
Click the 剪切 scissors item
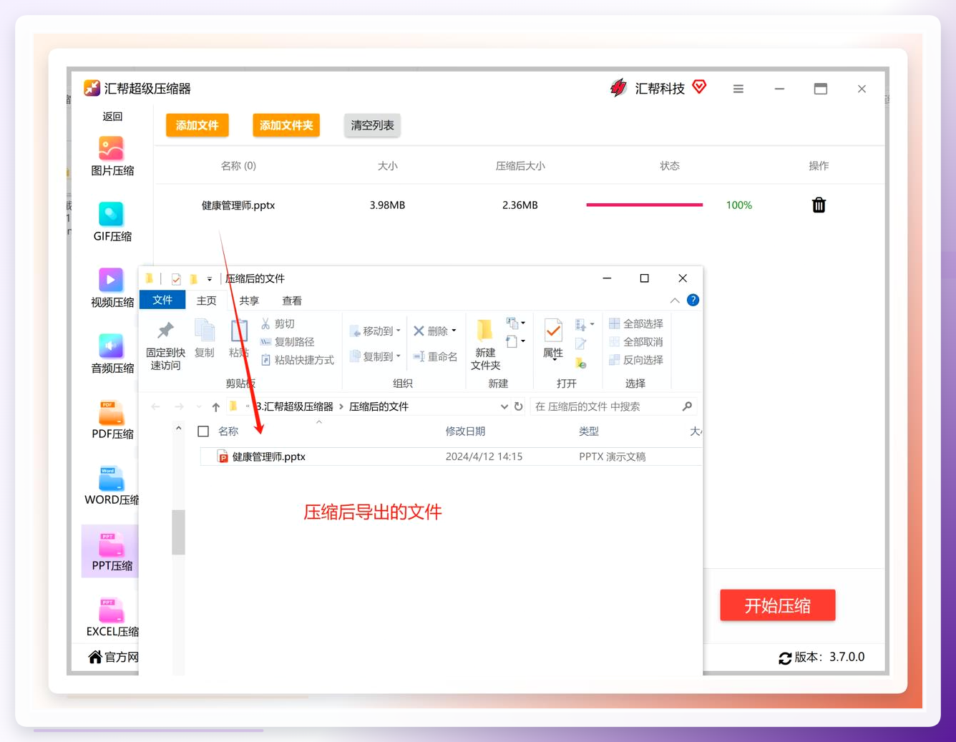[x=278, y=324]
